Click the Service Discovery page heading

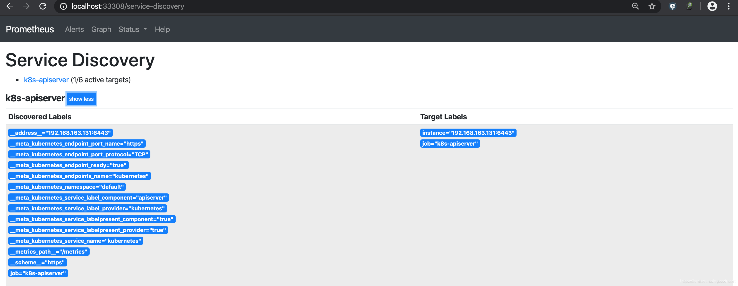coord(80,60)
